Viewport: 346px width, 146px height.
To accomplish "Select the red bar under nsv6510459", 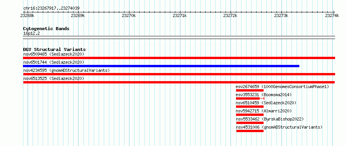I will click(x=250, y=107).
